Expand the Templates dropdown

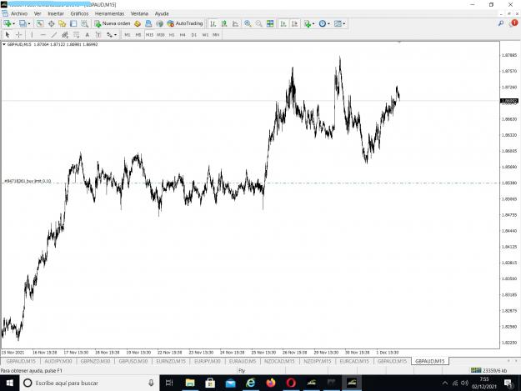tap(344, 23)
